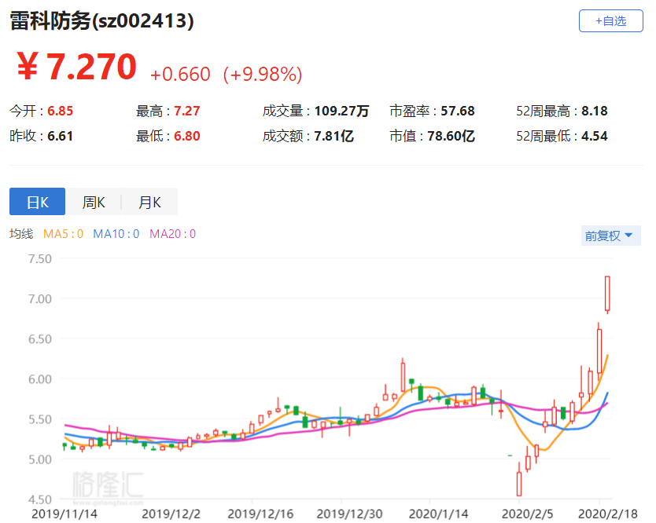Select the 5.50 price axis label

(40, 419)
